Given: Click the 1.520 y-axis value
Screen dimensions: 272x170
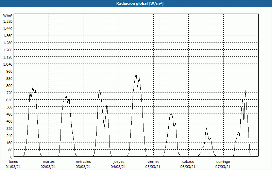Looking at the screenshot, I should pos(8,21).
